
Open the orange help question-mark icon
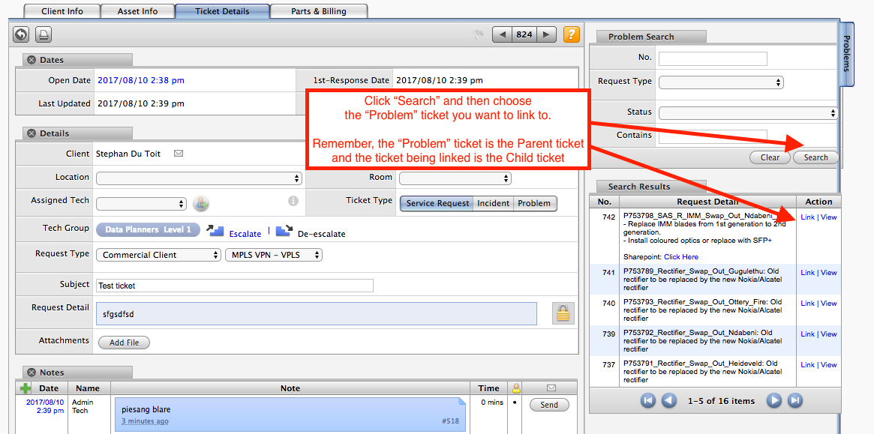click(572, 34)
